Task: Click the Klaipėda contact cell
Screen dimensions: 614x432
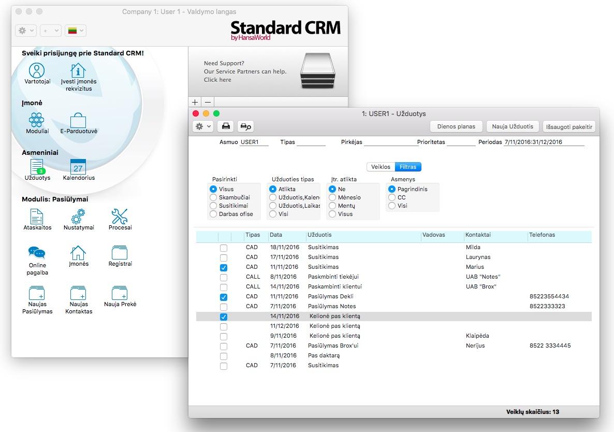Action: pos(477,336)
